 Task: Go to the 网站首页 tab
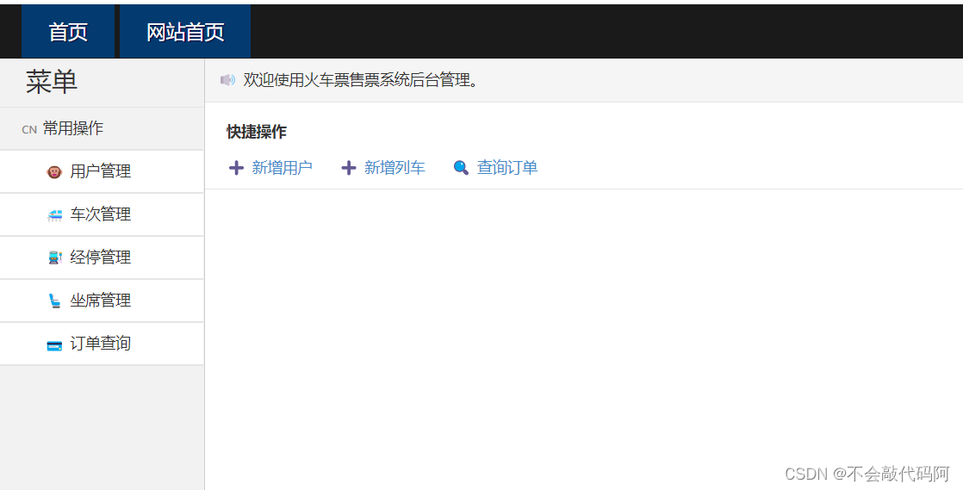(x=185, y=31)
